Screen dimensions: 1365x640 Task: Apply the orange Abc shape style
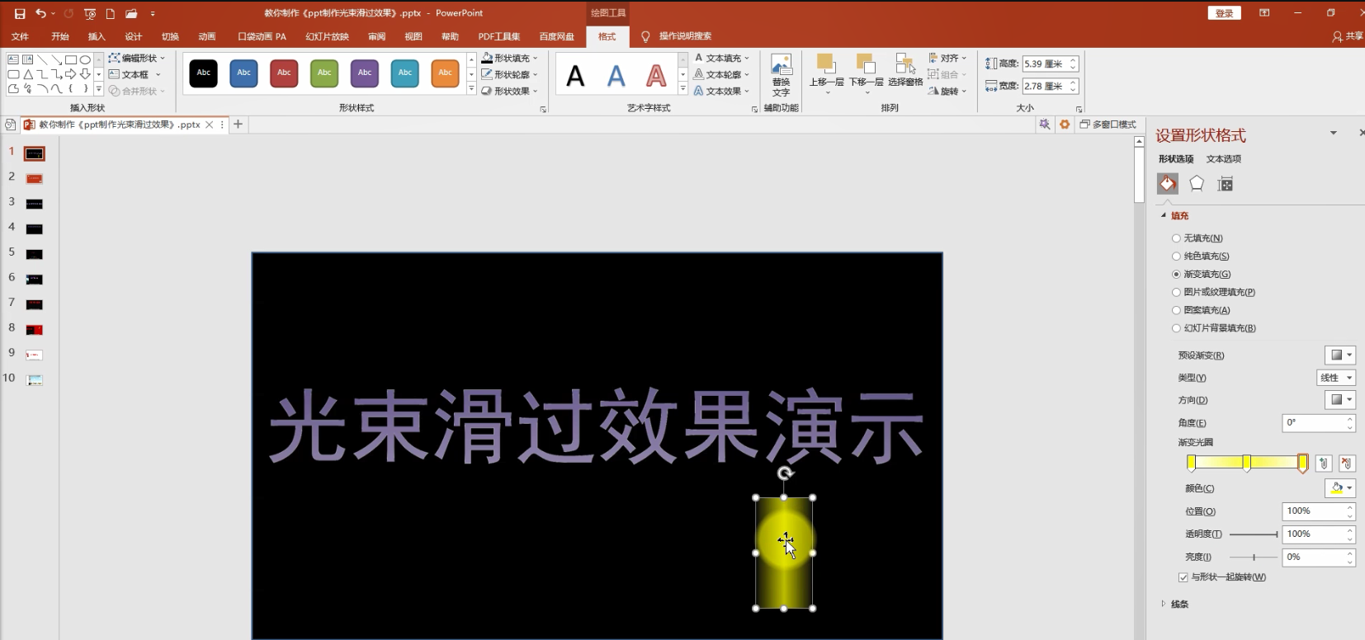tap(446, 73)
